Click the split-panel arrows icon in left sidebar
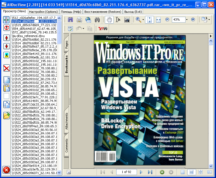Screen dimensions: 216x178 (x=6, y=20)
